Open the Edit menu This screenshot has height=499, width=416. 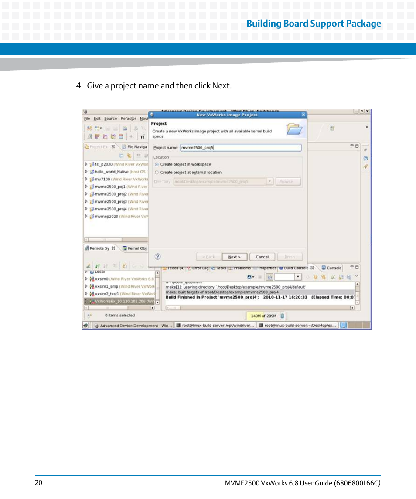click(97, 119)
